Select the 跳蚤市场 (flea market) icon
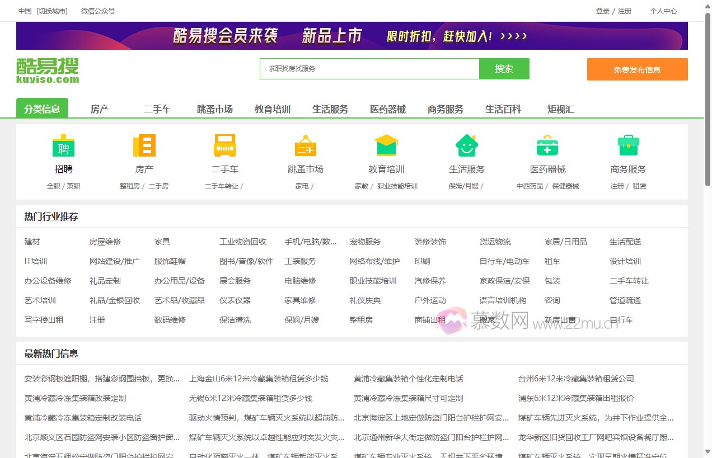 305,147
